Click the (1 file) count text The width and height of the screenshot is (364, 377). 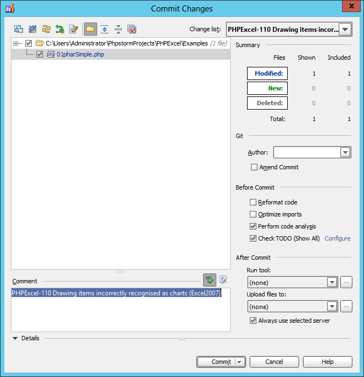click(219, 43)
